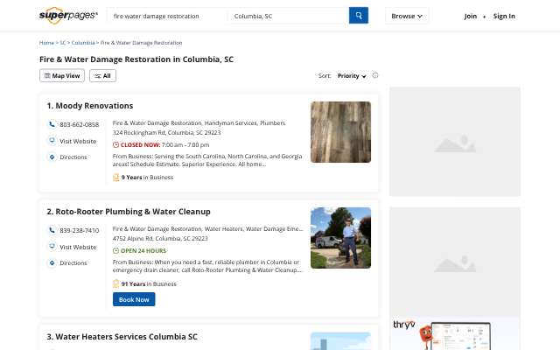Click the page heading Fire & Water Damage Restoration
The image size is (560, 350).
(x=136, y=59)
